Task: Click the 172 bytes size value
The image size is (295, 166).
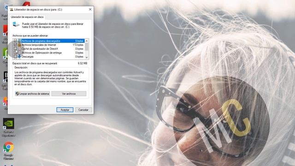Action: (x=78, y=45)
